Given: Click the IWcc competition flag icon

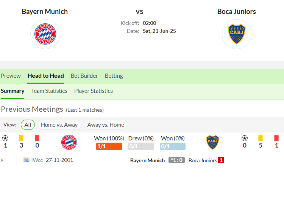Looking at the screenshot, I should click(x=26, y=160).
